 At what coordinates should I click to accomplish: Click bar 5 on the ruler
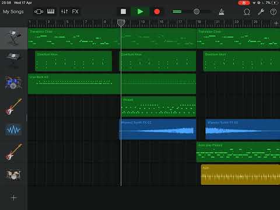coord(67,22)
